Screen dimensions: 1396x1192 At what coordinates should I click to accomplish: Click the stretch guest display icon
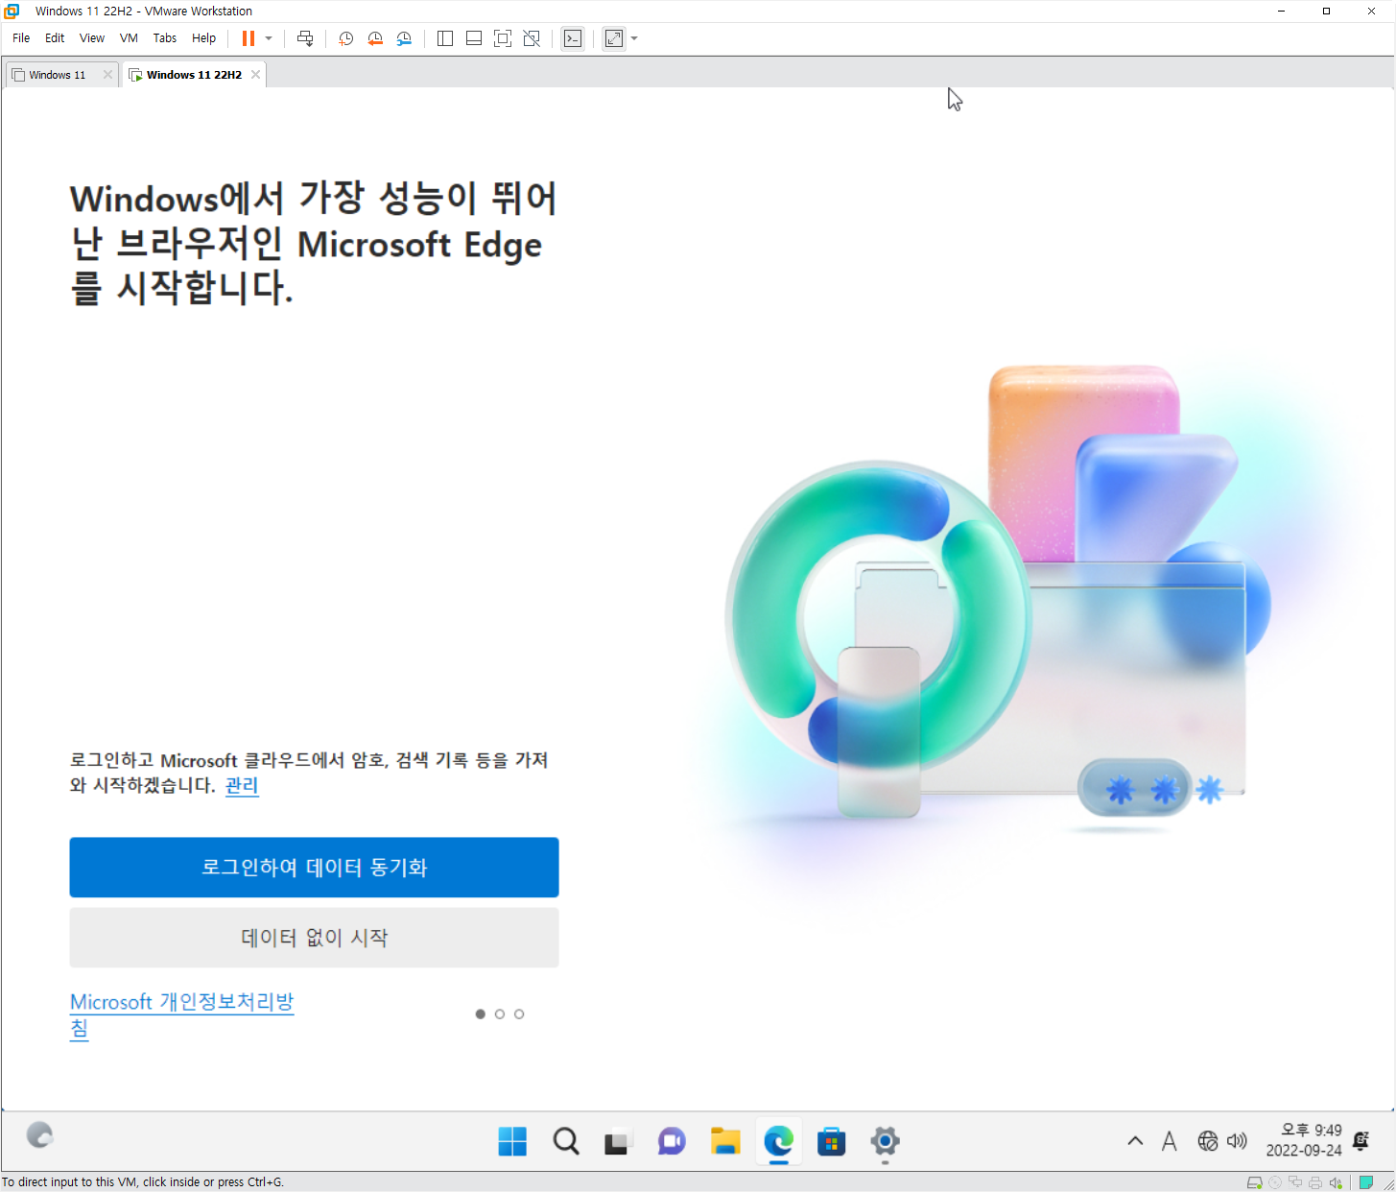tap(614, 38)
